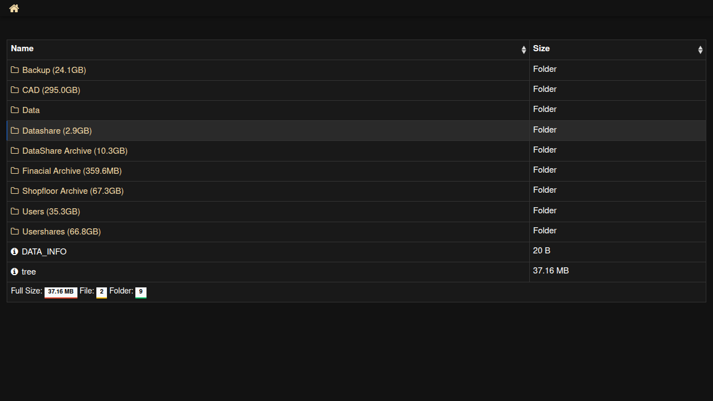Open the DATA_INFO file

(x=44, y=252)
